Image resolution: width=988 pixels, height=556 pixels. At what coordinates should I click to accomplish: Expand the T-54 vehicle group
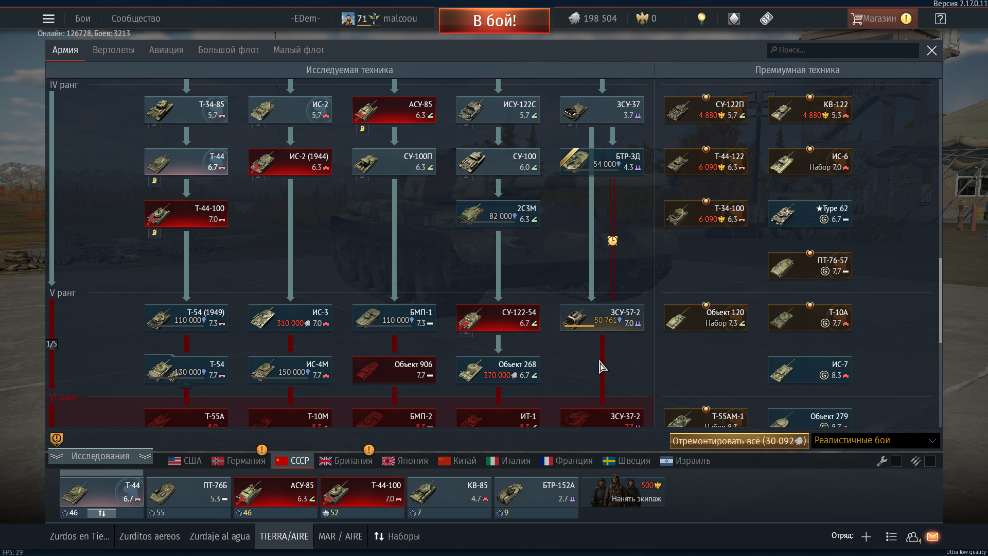(x=186, y=385)
